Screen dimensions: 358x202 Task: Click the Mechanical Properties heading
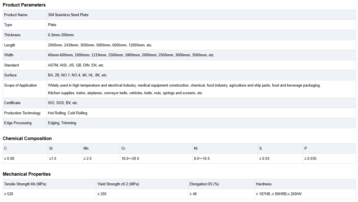tap(27, 174)
